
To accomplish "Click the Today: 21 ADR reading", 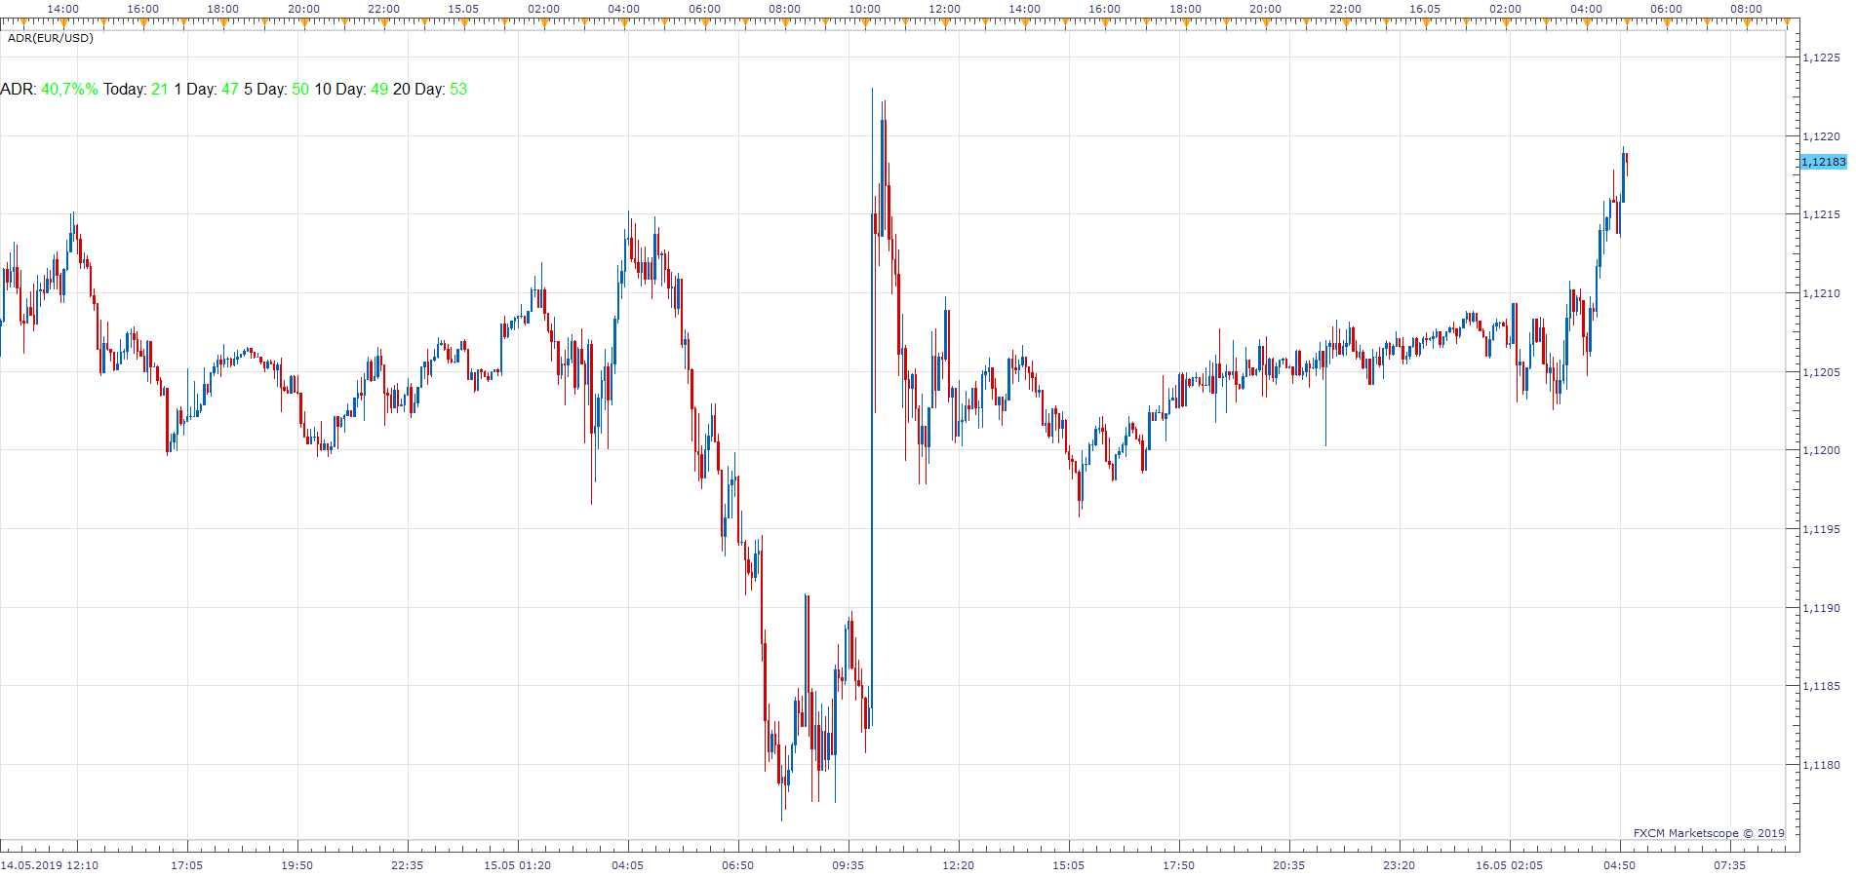I will [136, 90].
